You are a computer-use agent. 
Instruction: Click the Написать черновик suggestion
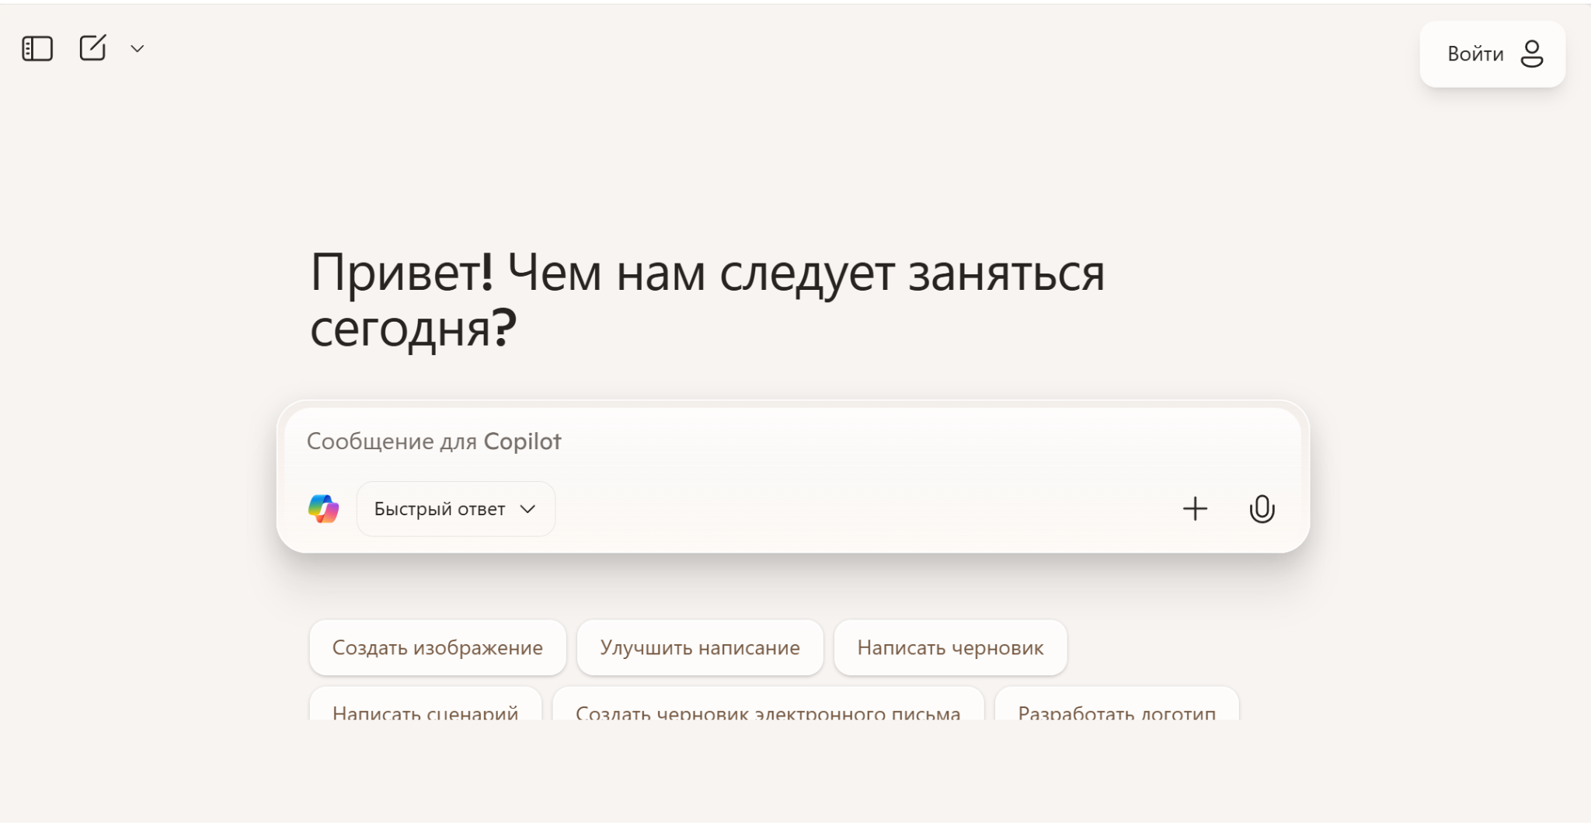[x=950, y=647]
